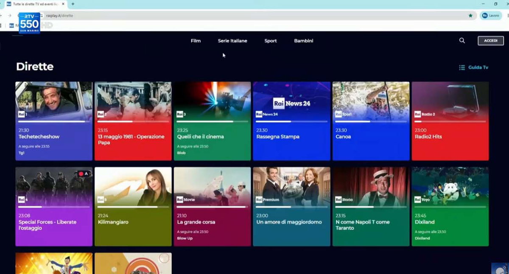Select the Tutte le dirette browser tab
509x274 pixels.
pos(36,4)
